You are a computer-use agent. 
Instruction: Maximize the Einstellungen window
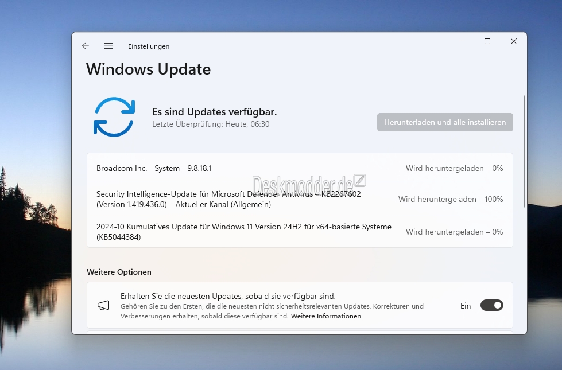click(x=487, y=41)
